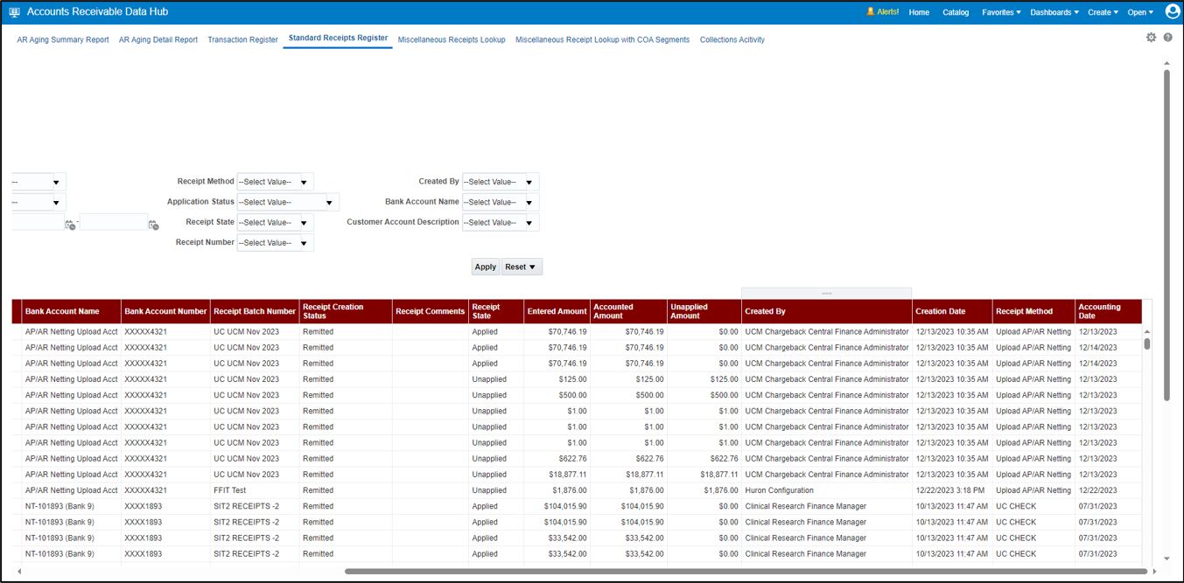The height and width of the screenshot is (583, 1184).
Task: Open the Dashboards menu
Action: click(1054, 12)
